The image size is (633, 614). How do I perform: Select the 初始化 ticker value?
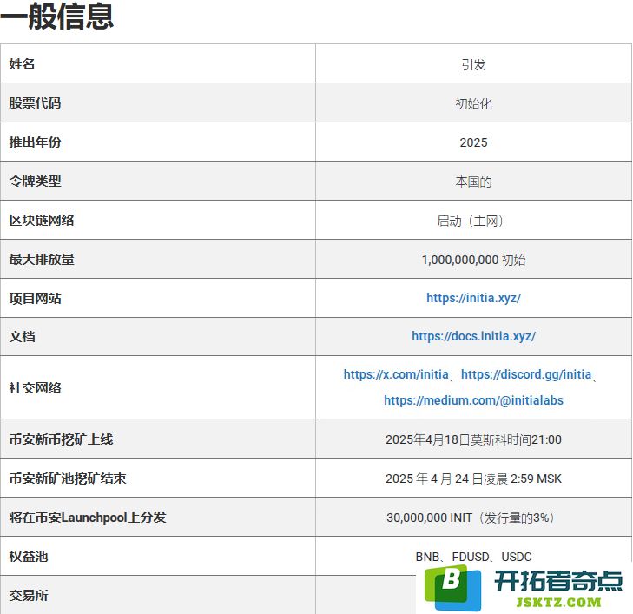click(x=473, y=103)
